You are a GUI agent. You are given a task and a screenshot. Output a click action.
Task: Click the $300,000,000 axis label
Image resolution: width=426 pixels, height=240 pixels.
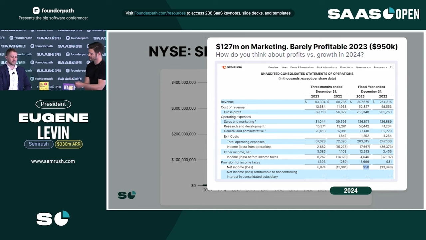point(184,108)
